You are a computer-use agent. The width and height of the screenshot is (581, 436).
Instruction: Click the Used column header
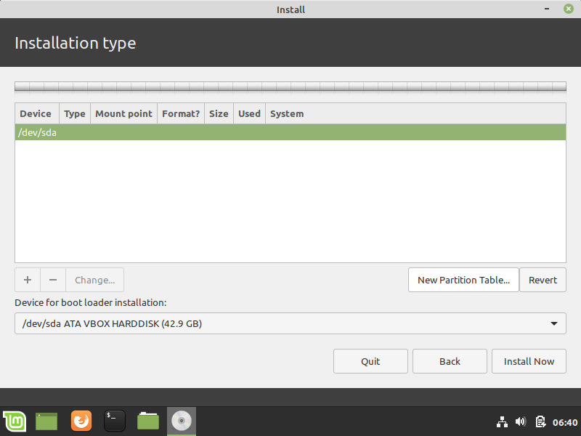[x=249, y=113]
